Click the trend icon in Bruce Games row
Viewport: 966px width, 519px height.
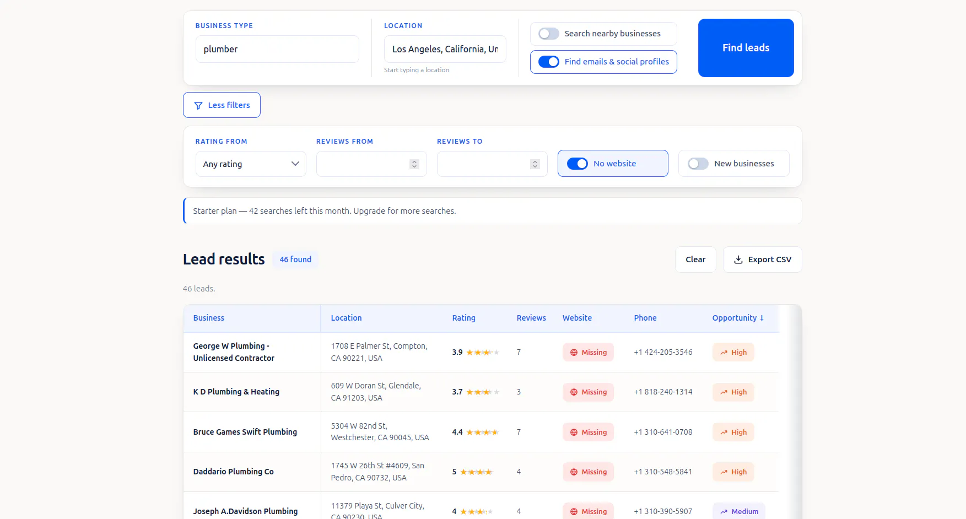724,432
